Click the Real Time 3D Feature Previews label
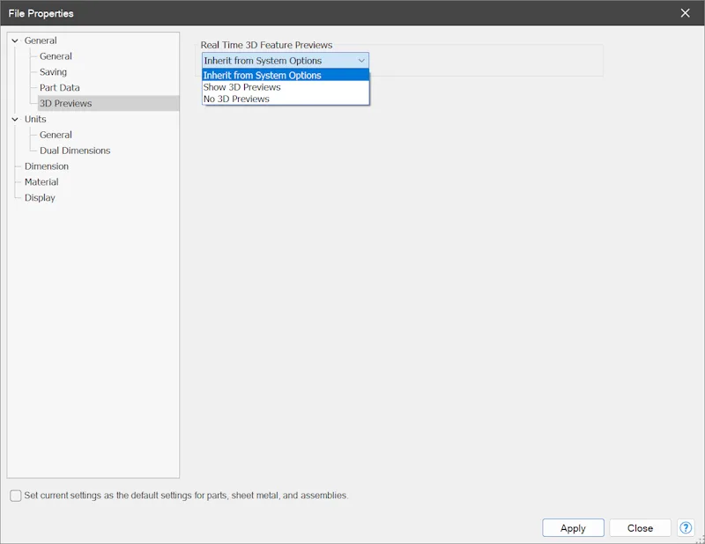The height and width of the screenshot is (544, 705). 267,45
